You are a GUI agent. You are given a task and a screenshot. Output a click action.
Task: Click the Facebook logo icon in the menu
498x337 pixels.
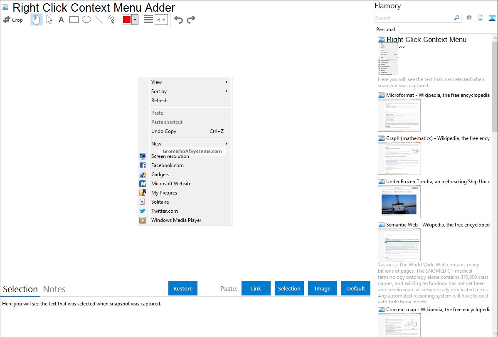click(x=143, y=165)
